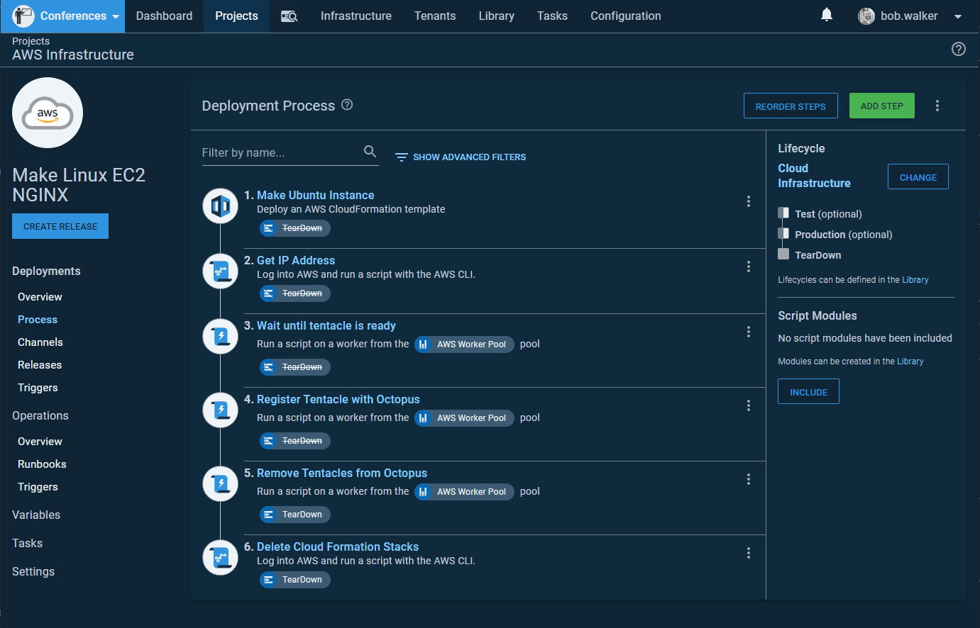Image resolution: width=980 pixels, height=628 pixels.
Task: Open overflow menu for Wait until tentacle step
Action: pyautogui.click(x=748, y=332)
